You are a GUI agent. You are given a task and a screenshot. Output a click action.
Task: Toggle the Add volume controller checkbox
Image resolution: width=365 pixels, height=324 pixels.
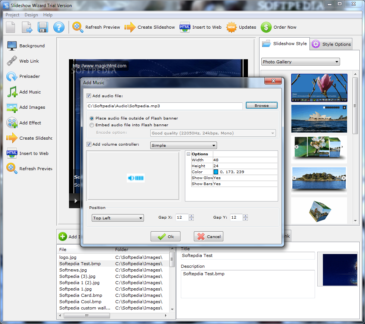[x=89, y=144]
